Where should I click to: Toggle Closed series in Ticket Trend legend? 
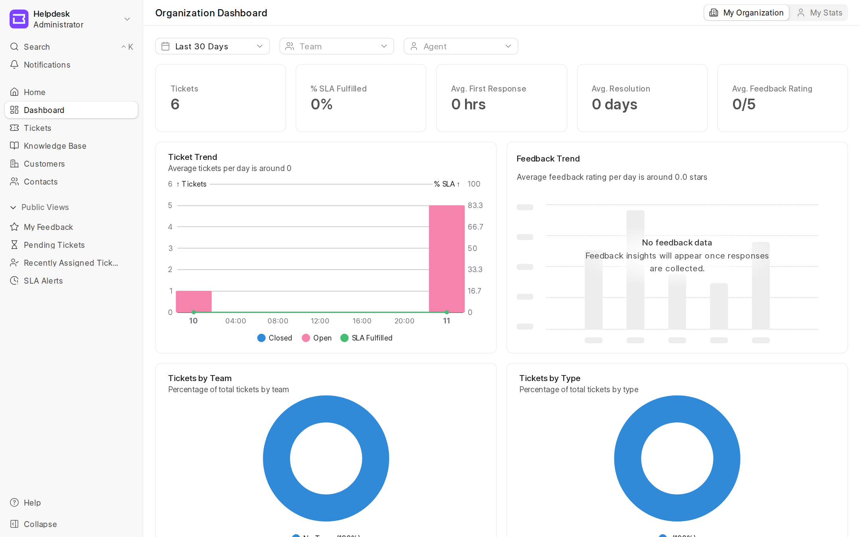tap(275, 338)
